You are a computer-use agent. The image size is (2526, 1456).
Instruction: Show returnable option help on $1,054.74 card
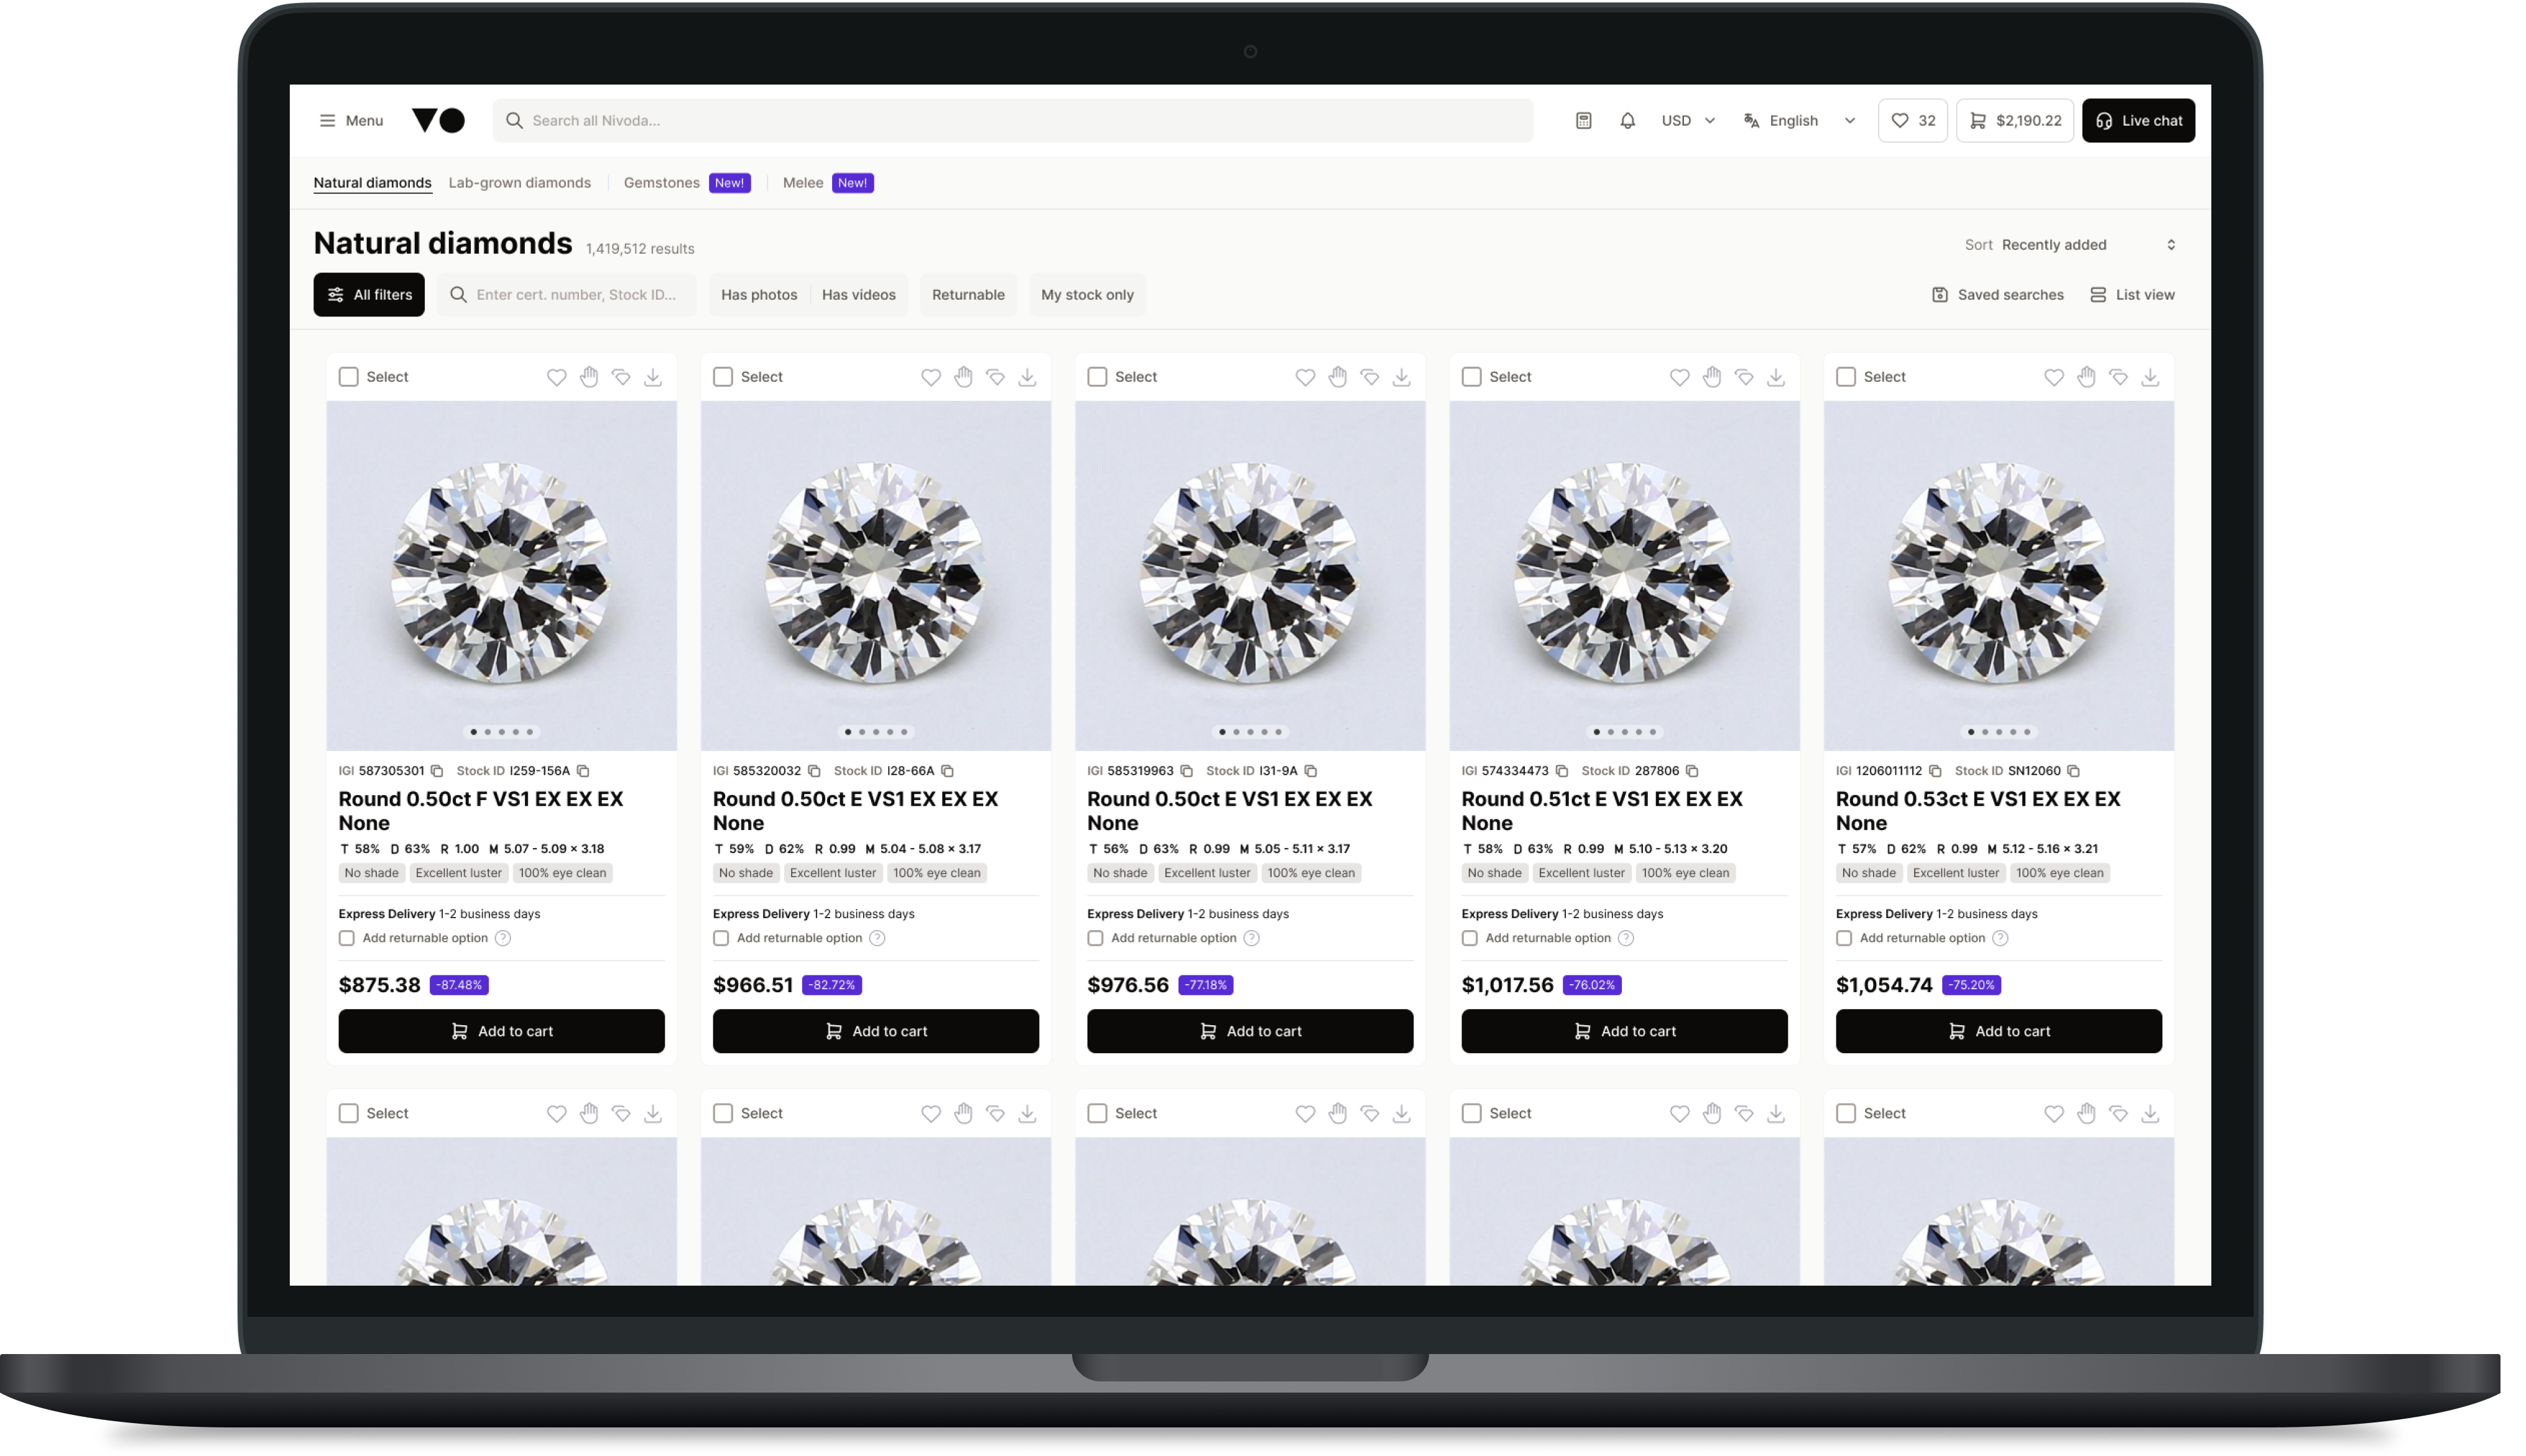click(x=2000, y=938)
